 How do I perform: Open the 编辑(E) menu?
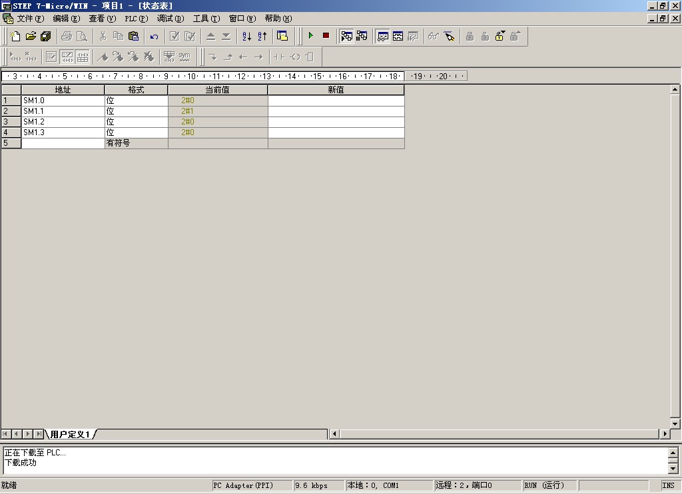coord(67,19)
